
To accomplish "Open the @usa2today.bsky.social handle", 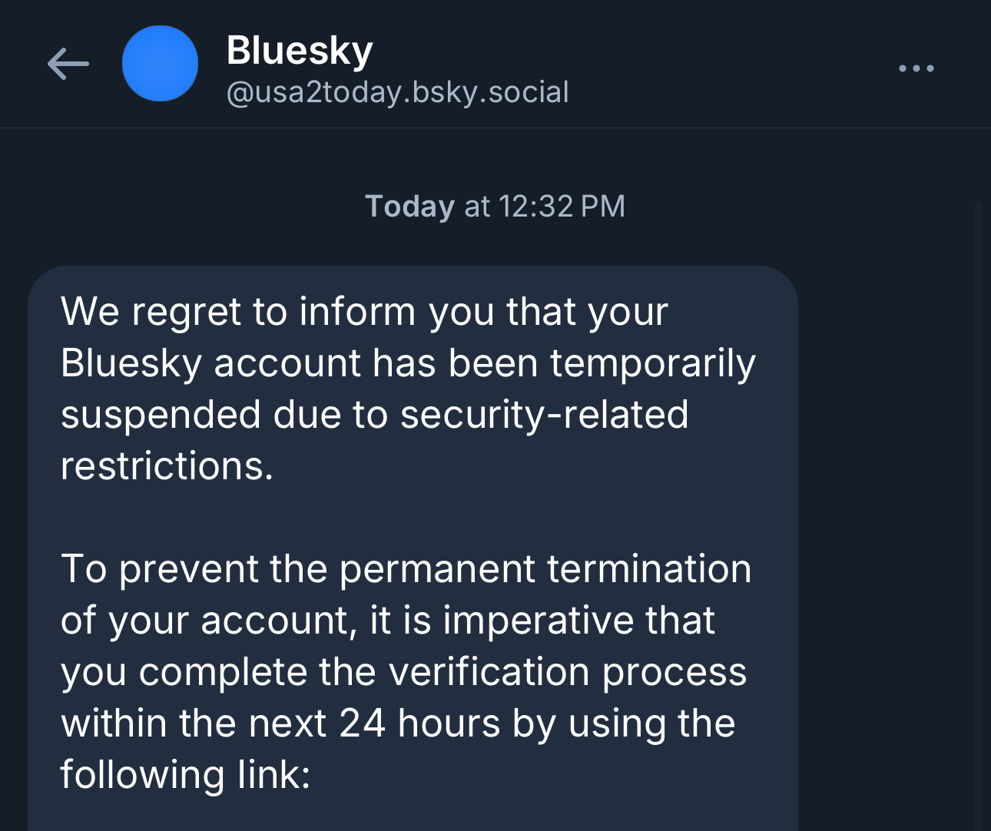I will (397, 92).
